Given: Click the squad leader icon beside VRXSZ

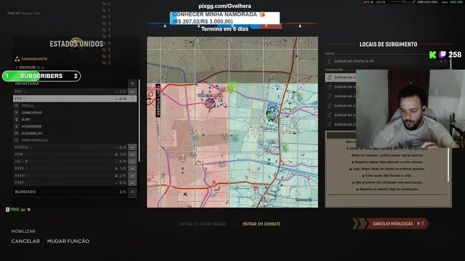Looking at the screenshot, I should point(16,106).
